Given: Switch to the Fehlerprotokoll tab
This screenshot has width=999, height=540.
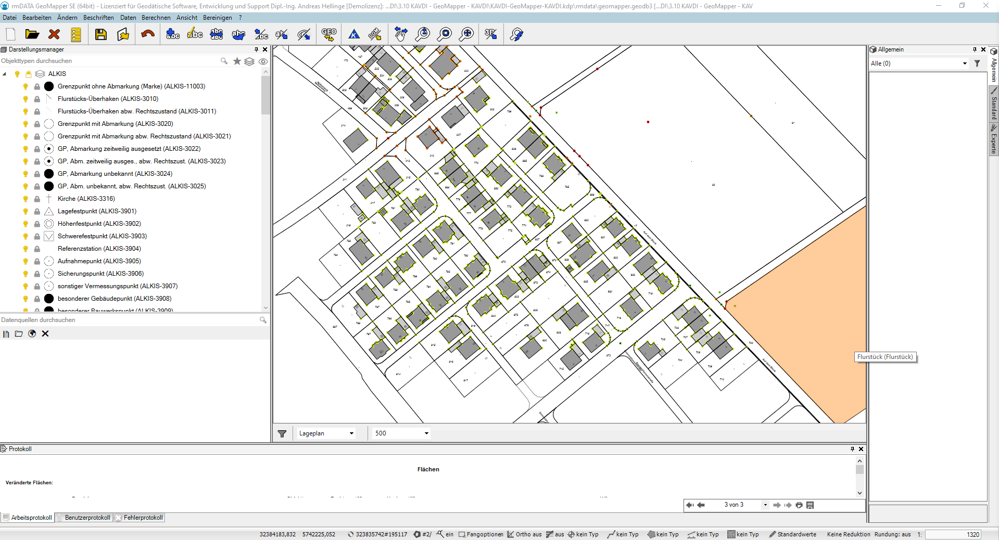Looking at the screenshot, I should tap(140, 518).
